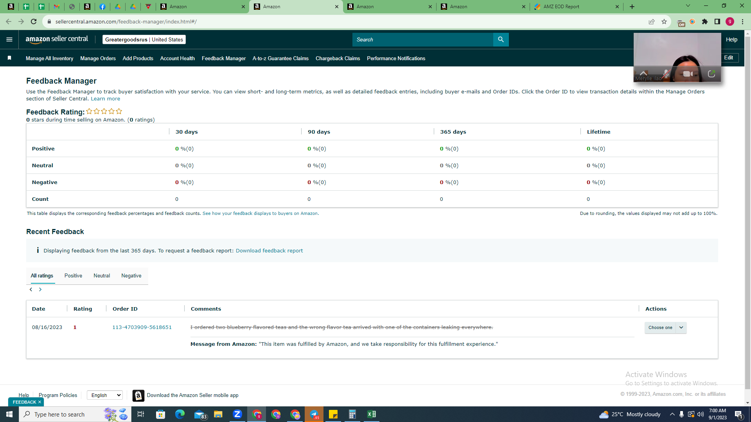Click the bookmark flag icon in navigation bar

9,58
